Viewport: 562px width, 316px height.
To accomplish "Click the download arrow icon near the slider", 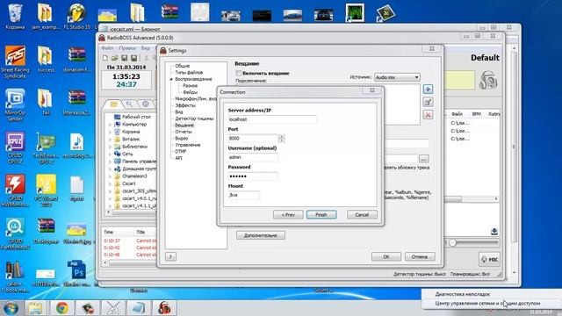I will tap(494, 232).
